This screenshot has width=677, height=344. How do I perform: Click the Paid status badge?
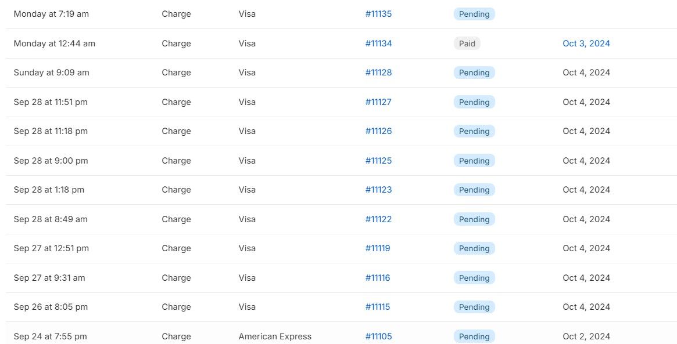coord(467,44)
